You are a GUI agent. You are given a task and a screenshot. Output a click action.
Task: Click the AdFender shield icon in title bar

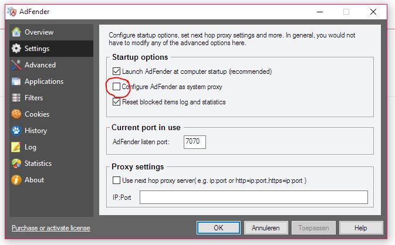(12, 12)
